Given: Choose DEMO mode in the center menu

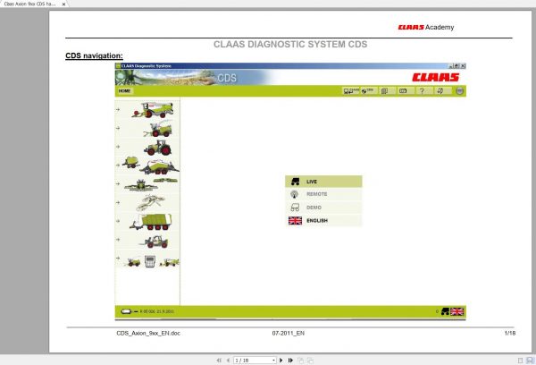Looking at the screenshot, I should tap(323, 208).
